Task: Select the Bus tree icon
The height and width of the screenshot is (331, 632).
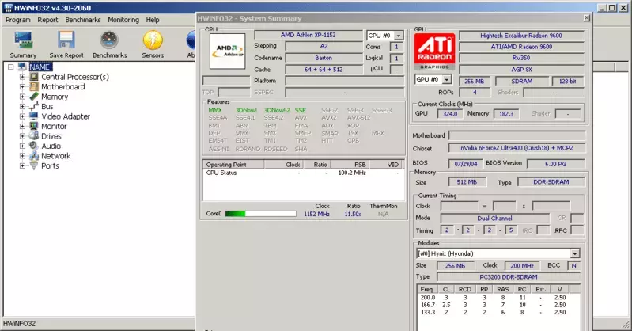Action: click(x=34, y=106)
